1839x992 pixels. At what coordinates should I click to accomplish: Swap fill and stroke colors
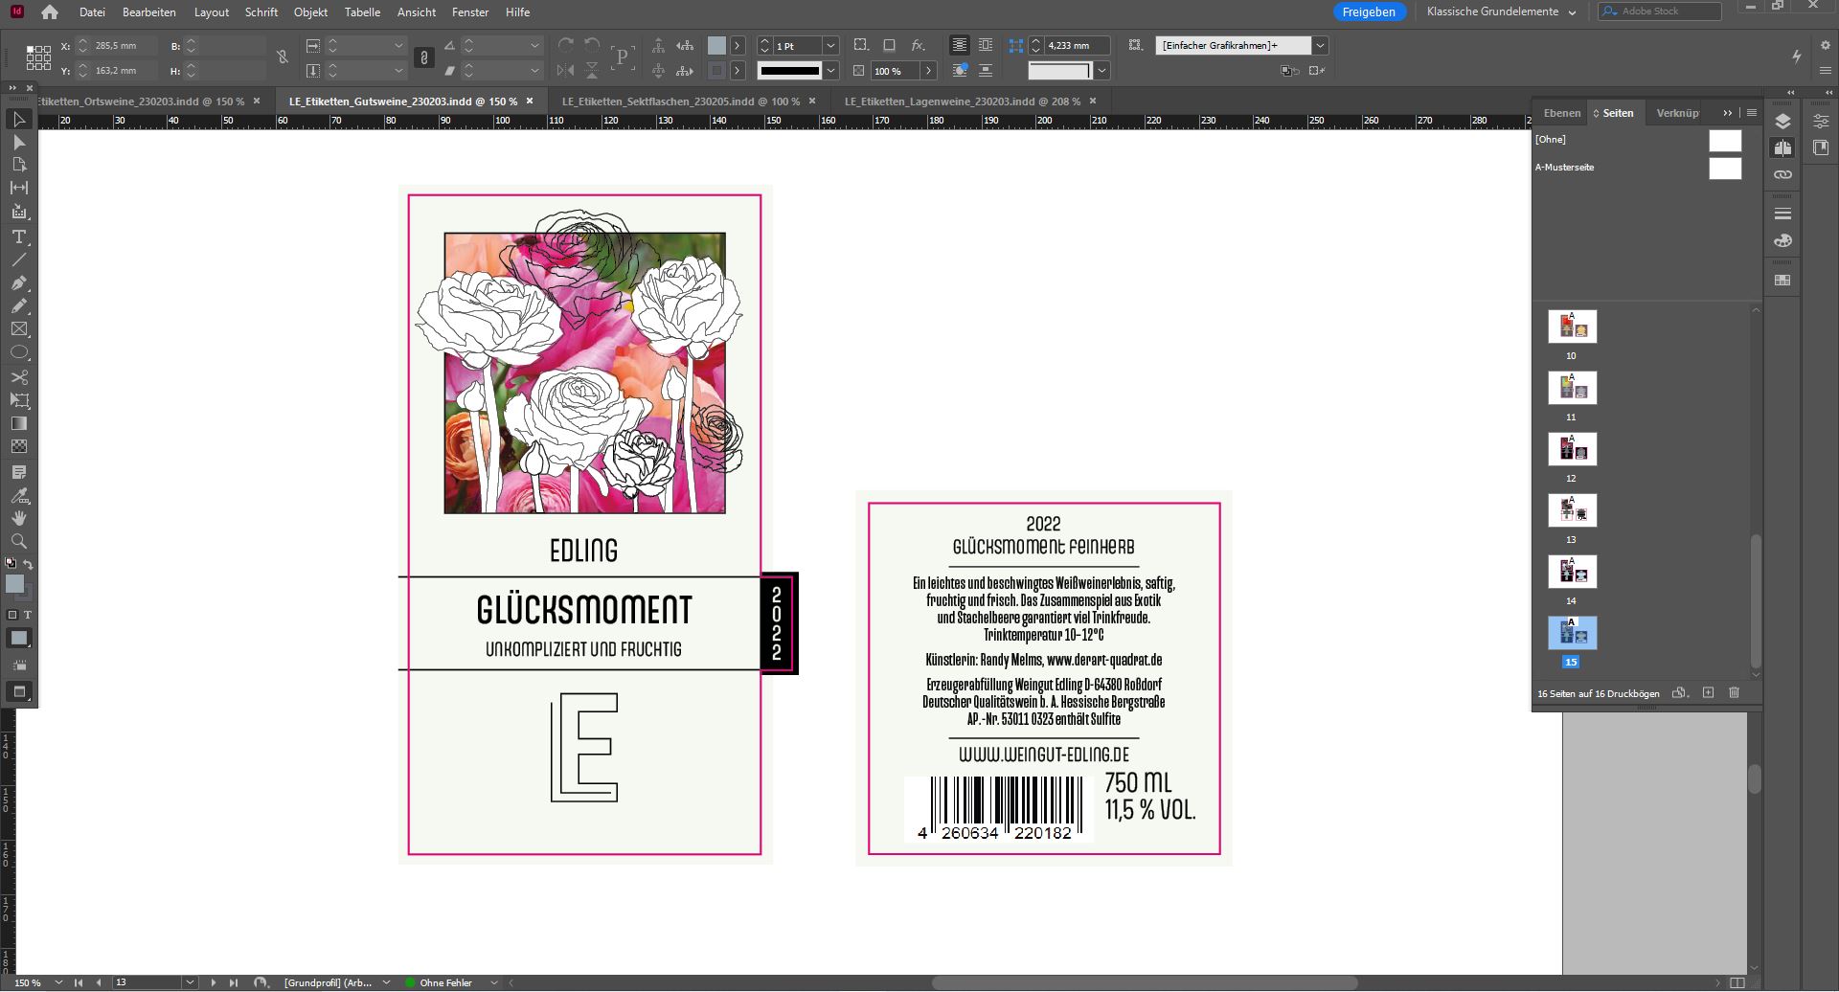(28, 564)
